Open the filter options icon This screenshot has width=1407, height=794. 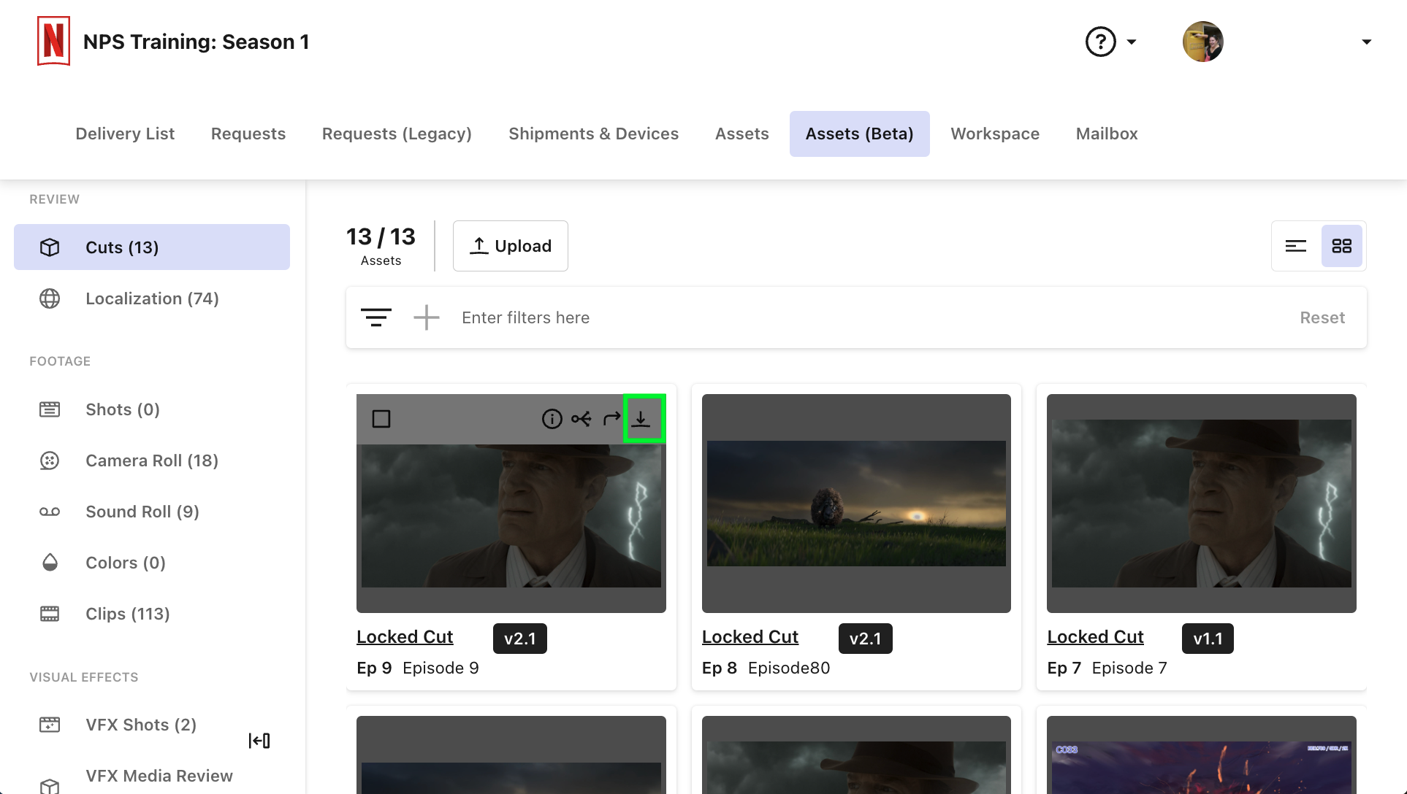click(375, 317)
